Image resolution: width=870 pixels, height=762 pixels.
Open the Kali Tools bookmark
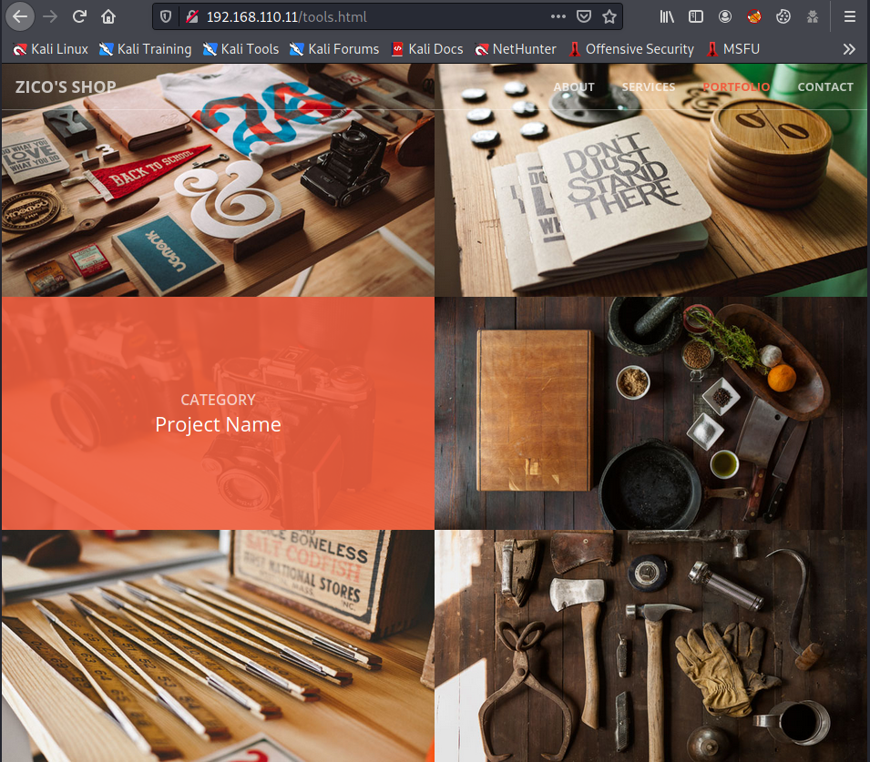click(x=241, y=49)
